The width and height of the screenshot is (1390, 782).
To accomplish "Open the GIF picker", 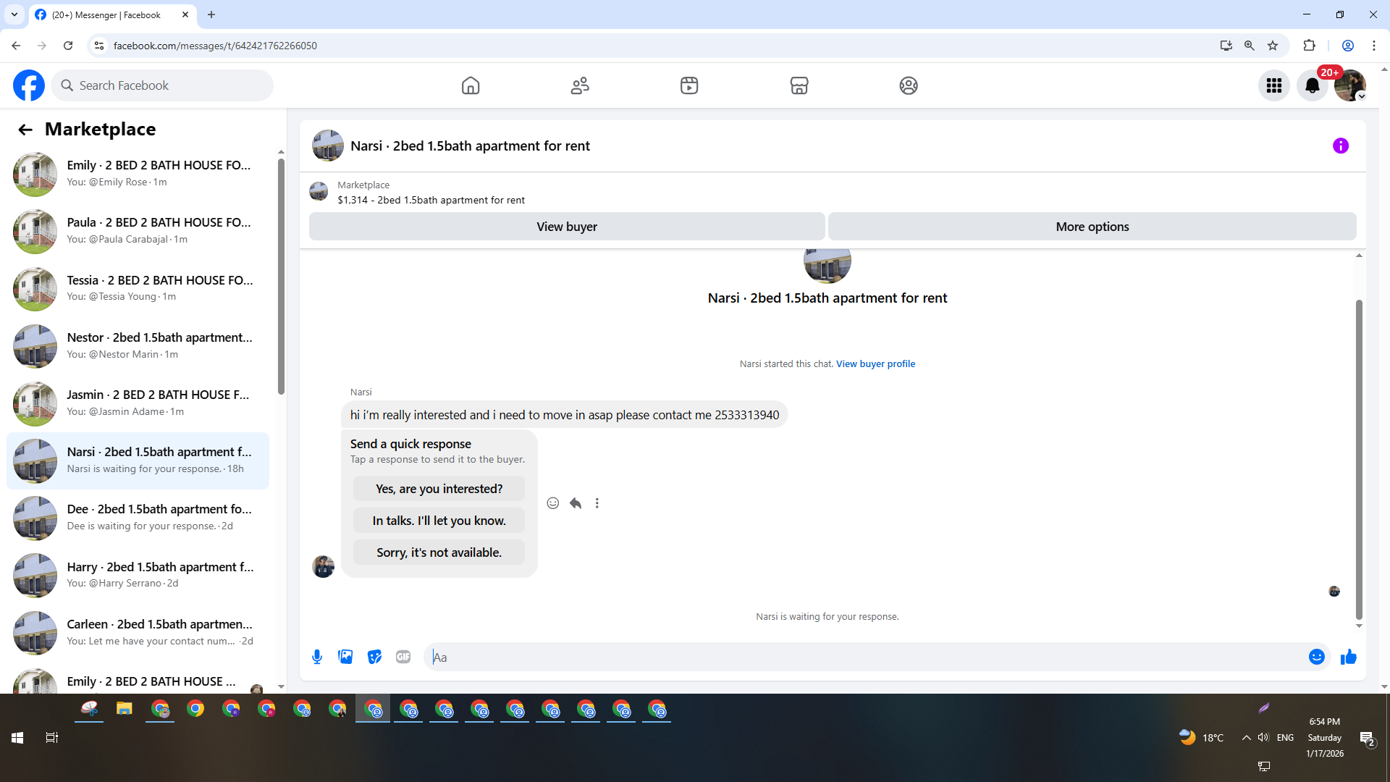I will (403, 657).
